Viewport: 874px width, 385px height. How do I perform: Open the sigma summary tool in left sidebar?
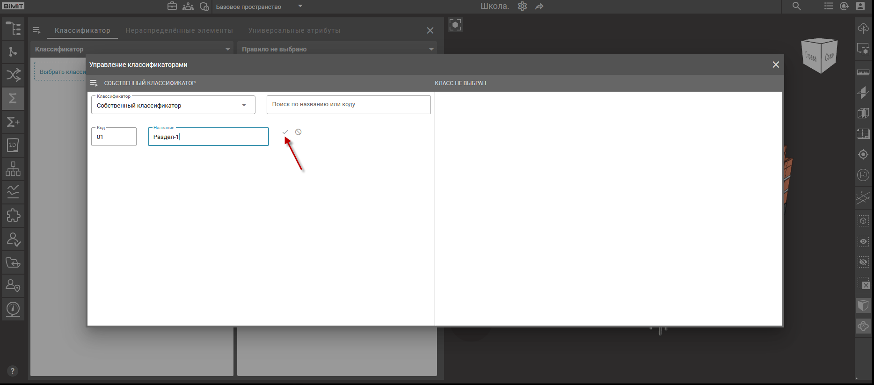(13, 98)
